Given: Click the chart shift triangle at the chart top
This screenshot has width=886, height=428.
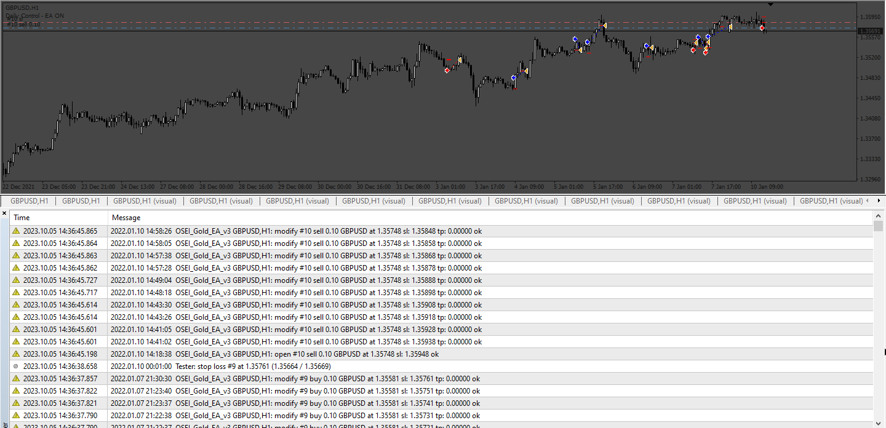Looking at the screenshot, I should click(x=771, y=4).
